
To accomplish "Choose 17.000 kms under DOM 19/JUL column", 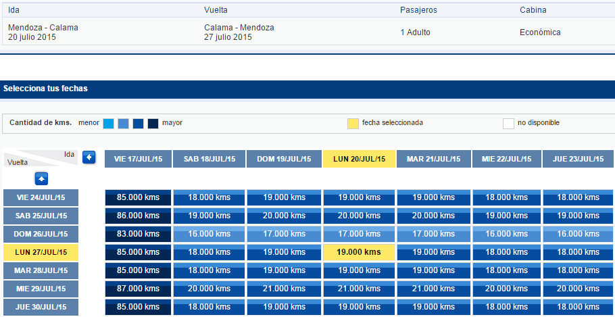I will (284, 235).
